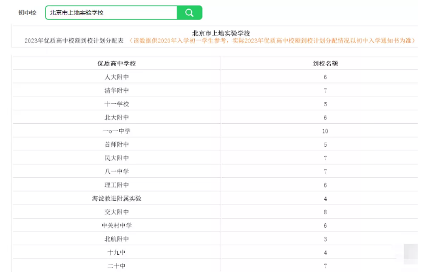Click quota value 3 for 北航附中
445x275 pixels.
[x=325, y=239]
